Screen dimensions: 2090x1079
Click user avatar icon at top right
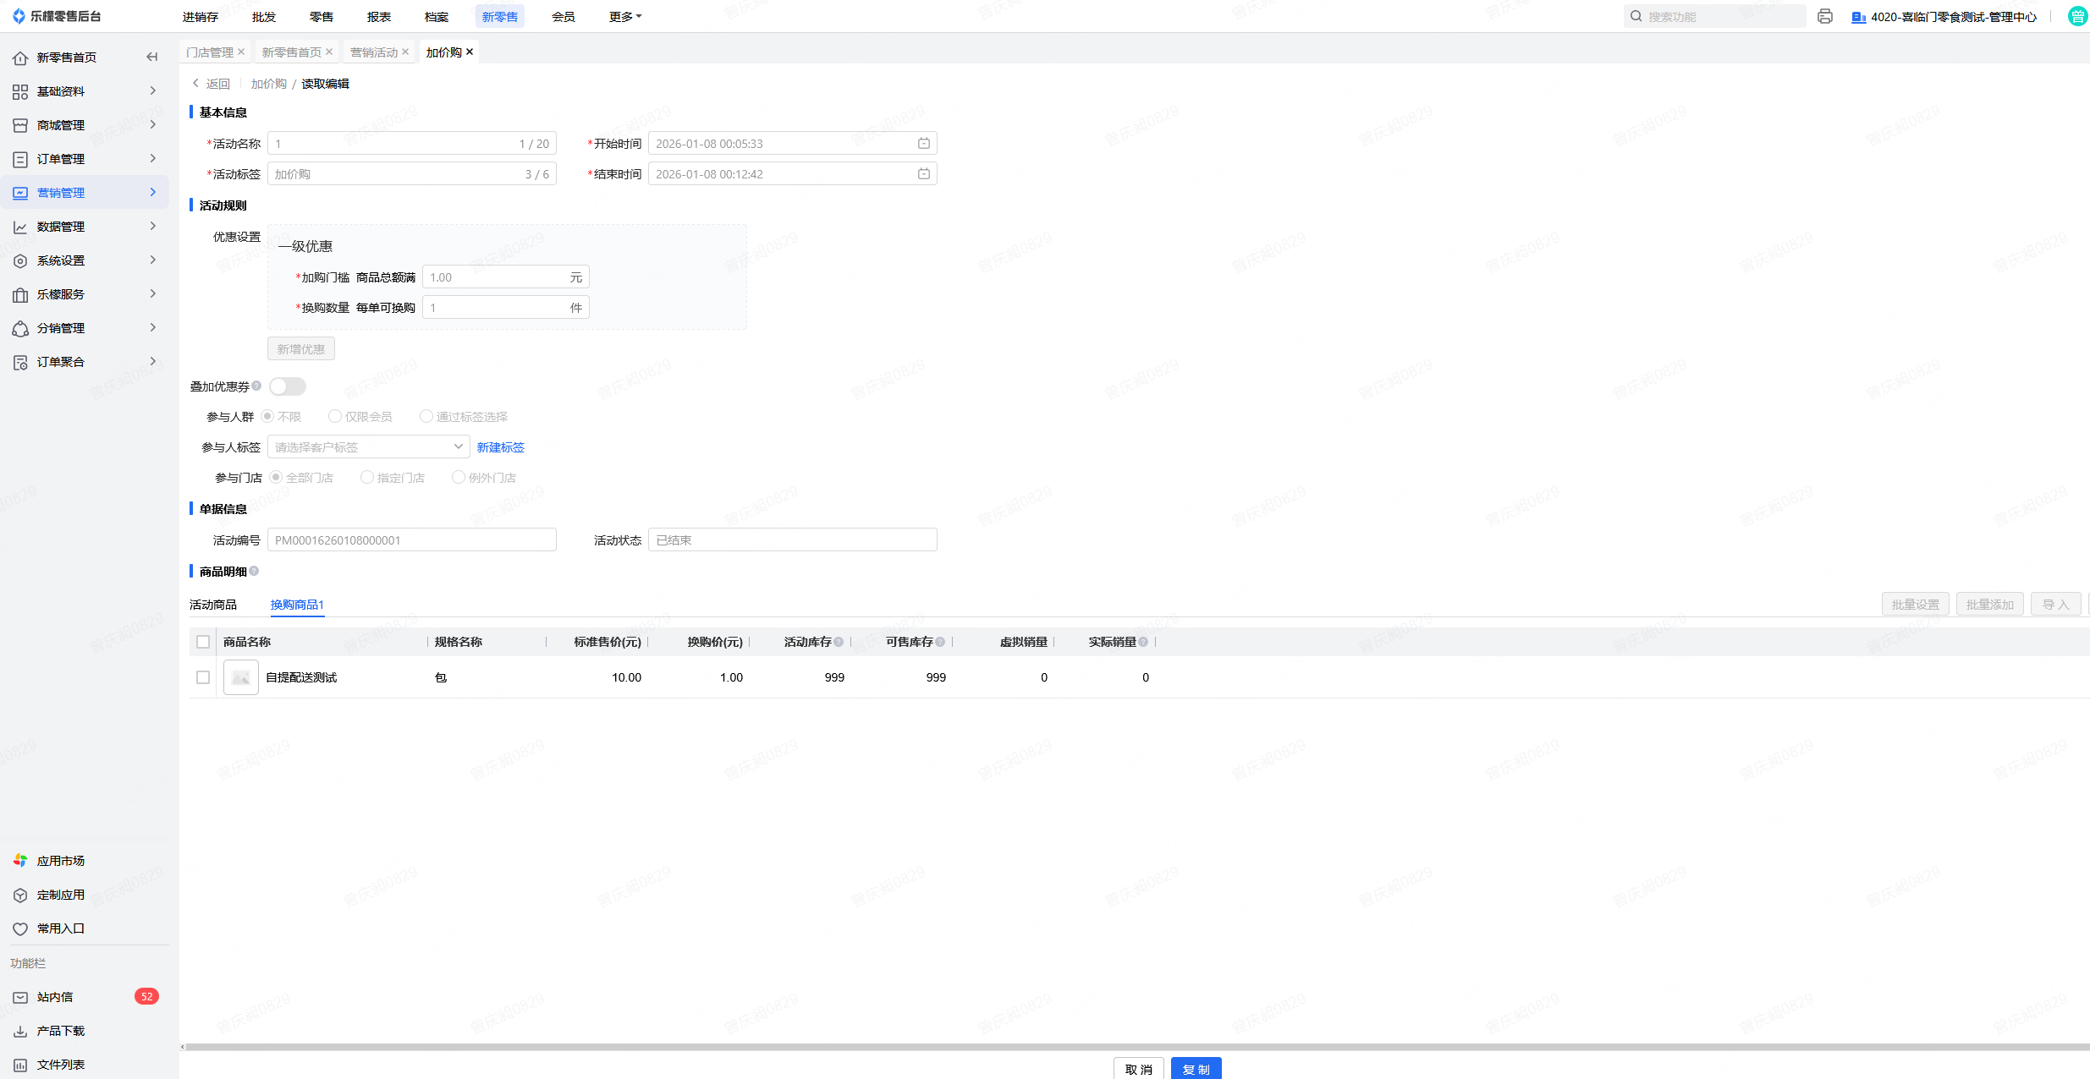click(2076, 16)
